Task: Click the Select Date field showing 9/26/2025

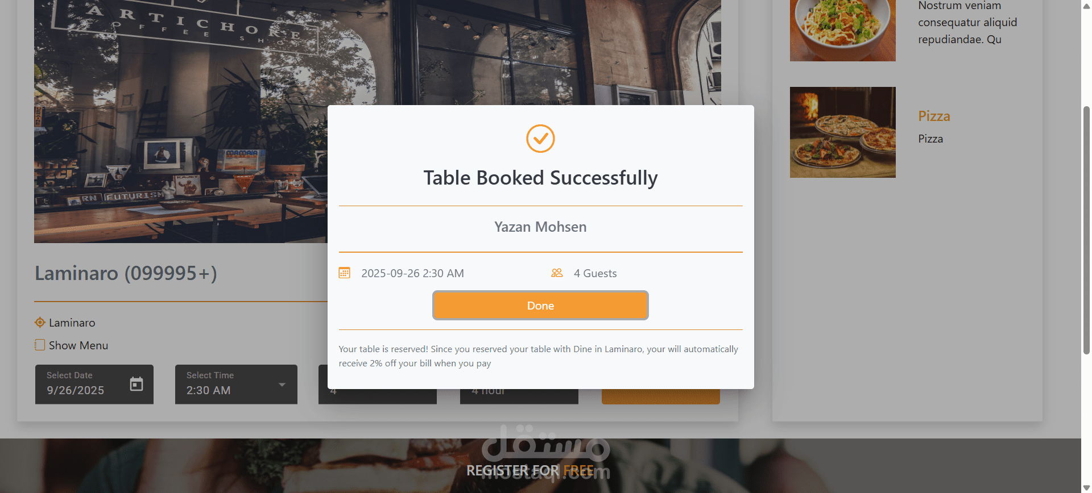Action: (94, 385)
